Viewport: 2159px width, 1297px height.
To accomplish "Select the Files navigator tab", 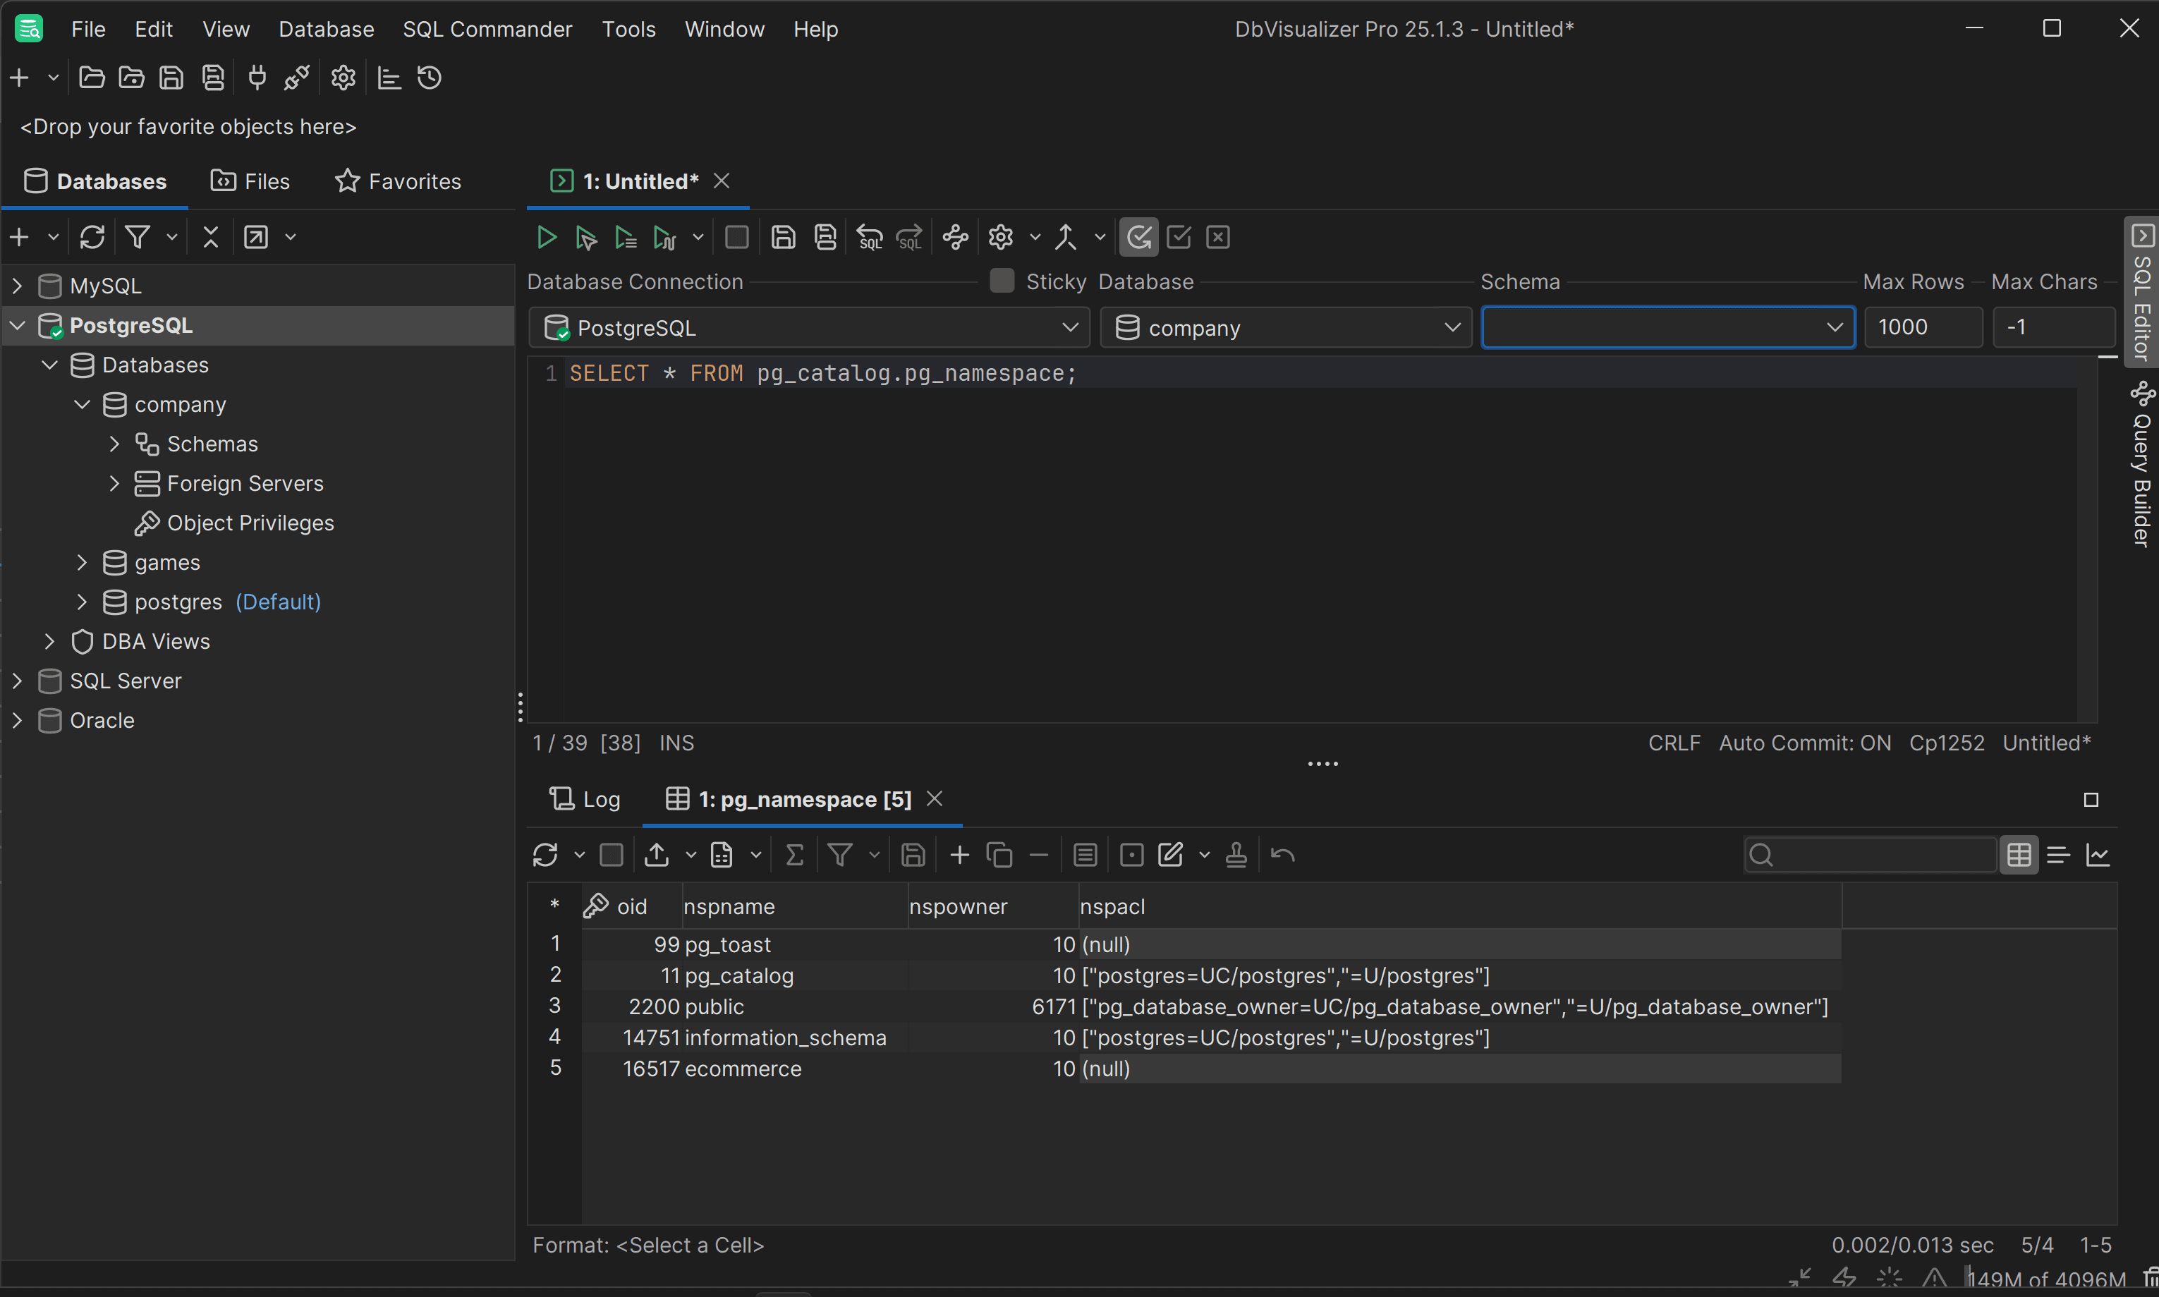I will pyautogui.click(x=250, y=181).
